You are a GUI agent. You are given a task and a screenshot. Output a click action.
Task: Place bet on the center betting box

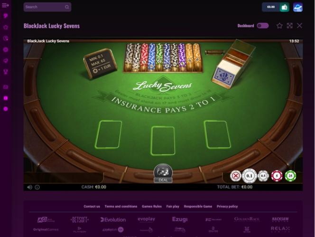[x=163, y=141]
